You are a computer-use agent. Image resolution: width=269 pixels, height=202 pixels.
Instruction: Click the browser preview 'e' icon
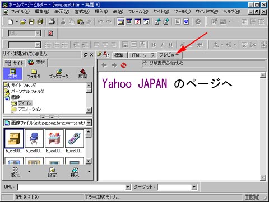coord(186,21)
